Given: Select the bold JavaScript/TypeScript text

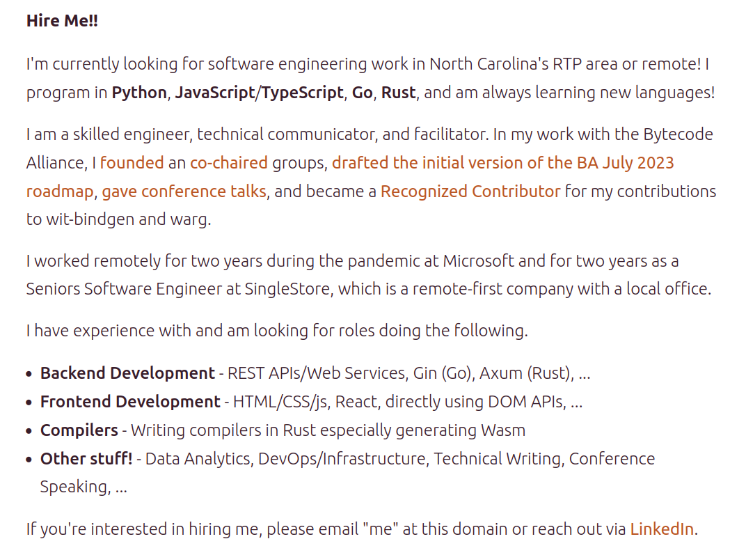Looking at the screenshot, I should [x=260, y=93].
